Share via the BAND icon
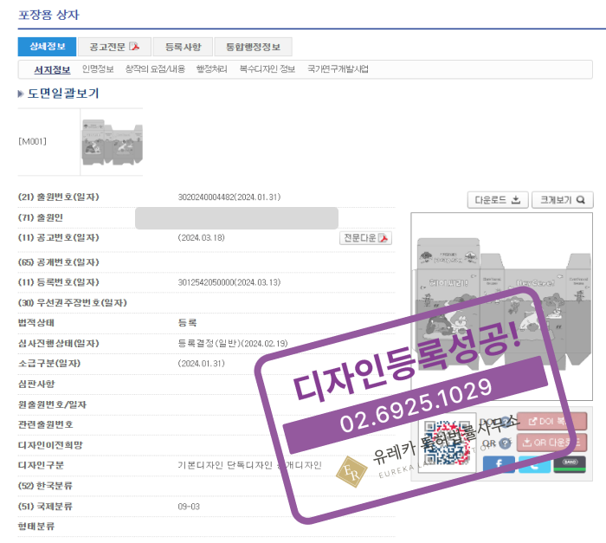Screen dimensions: 606x543 pyautogui.click(x=570, y=464)
